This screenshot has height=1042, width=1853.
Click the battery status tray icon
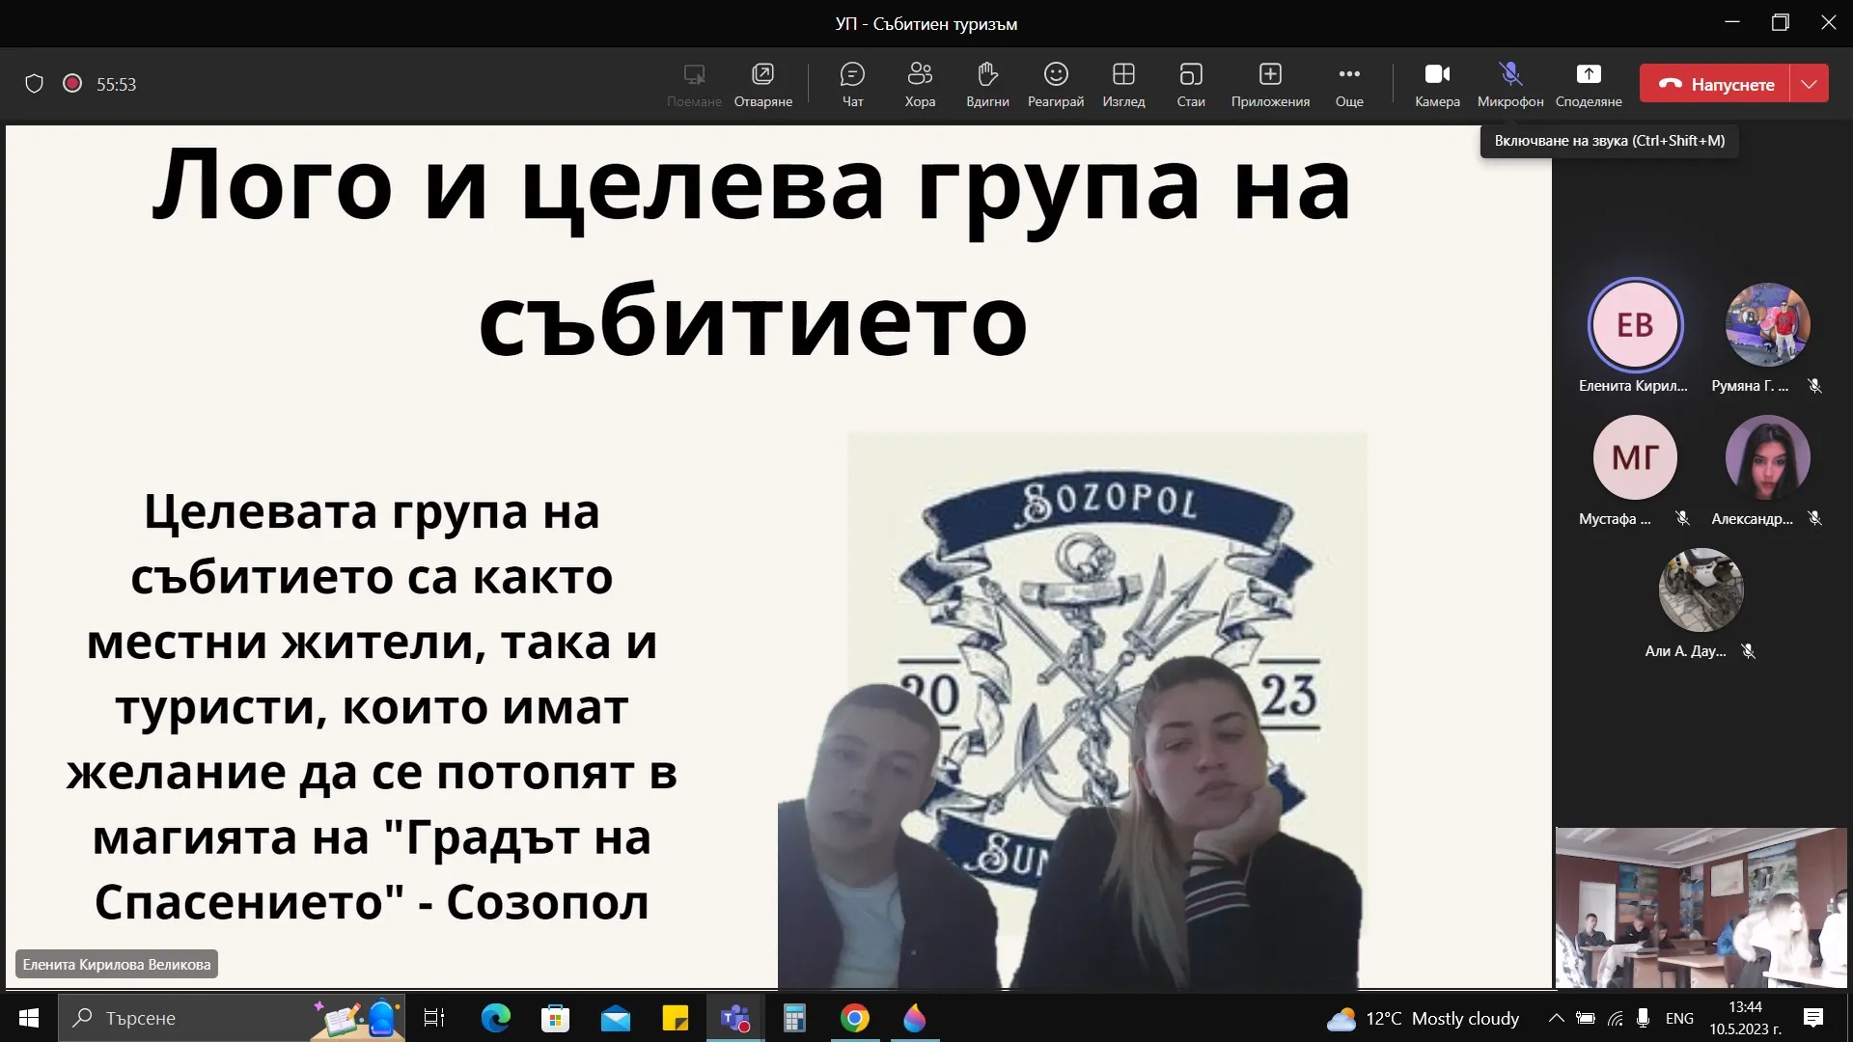(x=1586, y=1018)
